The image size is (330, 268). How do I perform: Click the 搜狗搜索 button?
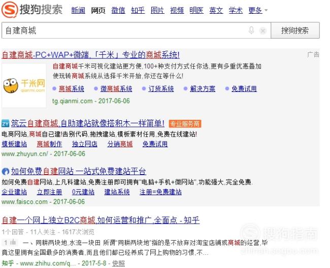click(295, 30)
